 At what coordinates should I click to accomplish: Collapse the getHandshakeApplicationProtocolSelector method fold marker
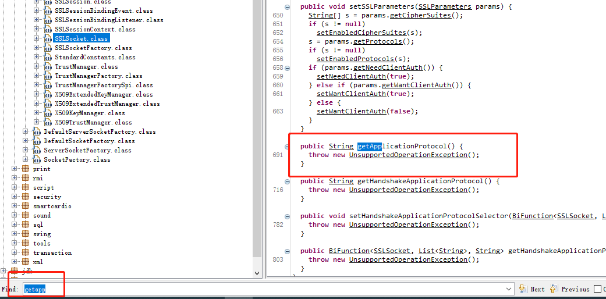tap(287, 251)
